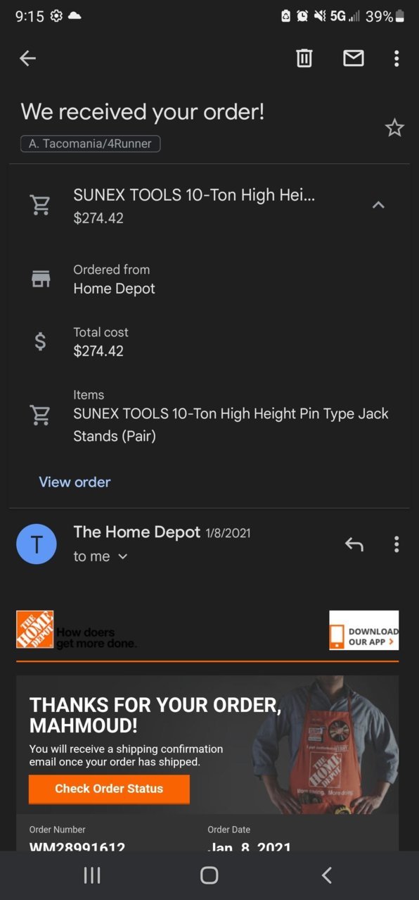Tap the Android home navigation button
Screen dimensions: 419x900
tap(209, 875)
